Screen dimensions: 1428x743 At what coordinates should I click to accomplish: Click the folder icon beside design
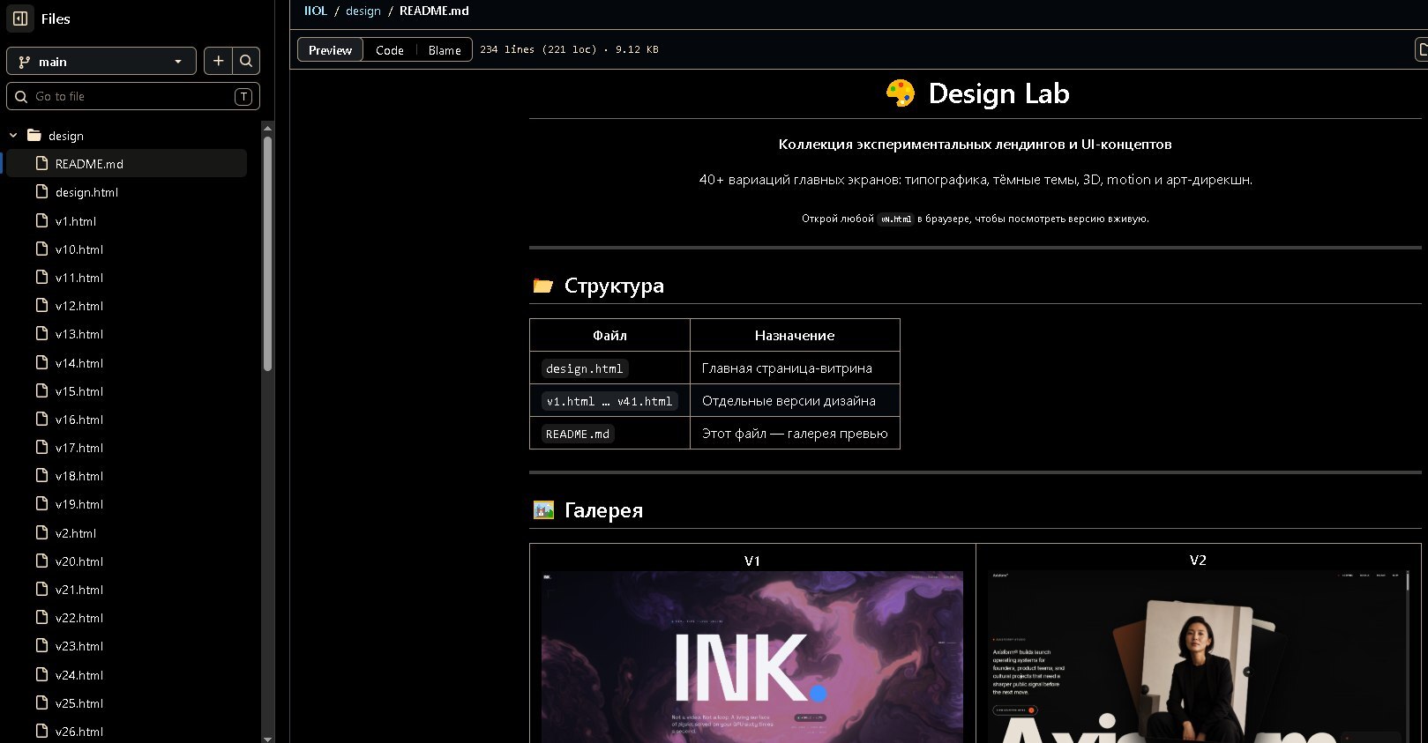(34, 135)
